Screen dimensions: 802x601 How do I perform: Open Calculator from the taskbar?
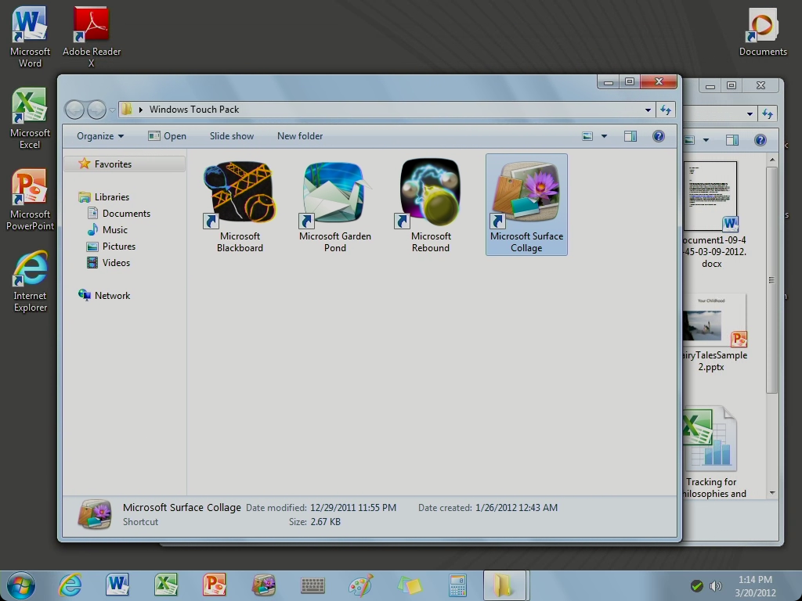[x=457, y=585]
